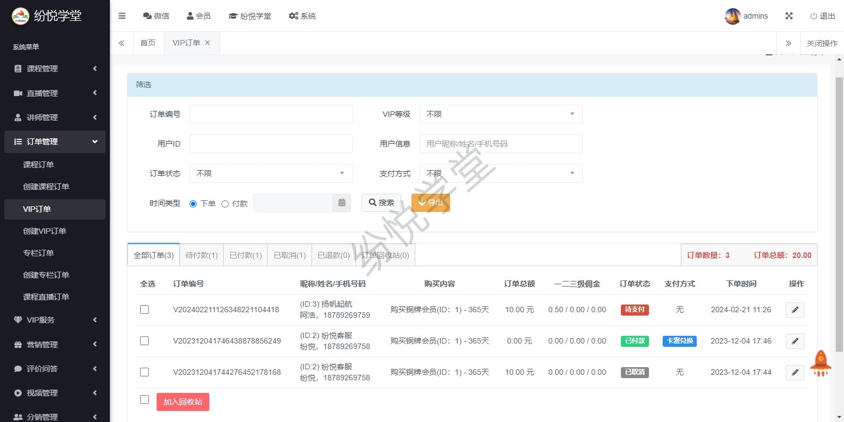This screenshot has width=844, height=422.
Task: Click the red 加入回收站 button
Action: pos(182,402)
